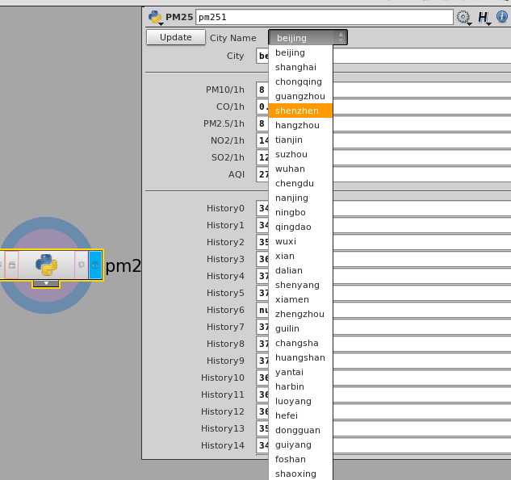511x480 pixels.
Task: Click the blue info icon
Action: coord(502,17)
